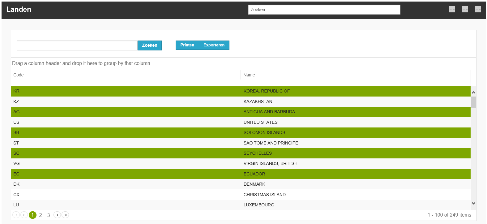This screenshot has width=487, height=224.
Task: Open page 3 of the grid
Action: (49, 215)
